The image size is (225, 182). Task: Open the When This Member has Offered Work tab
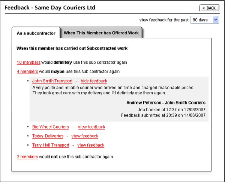[x=101, y=33]
